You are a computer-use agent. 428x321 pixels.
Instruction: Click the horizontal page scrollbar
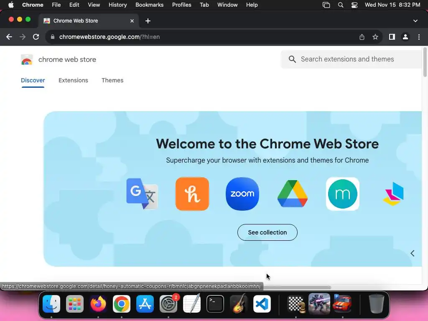click(297, 288)
